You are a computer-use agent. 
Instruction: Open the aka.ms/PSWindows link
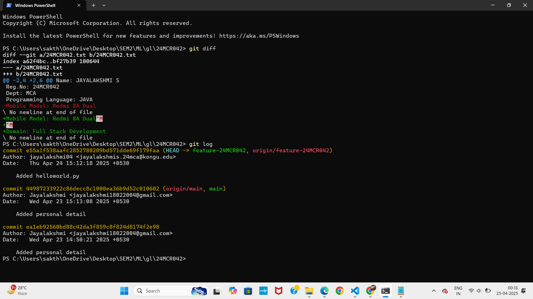(259, 36)
